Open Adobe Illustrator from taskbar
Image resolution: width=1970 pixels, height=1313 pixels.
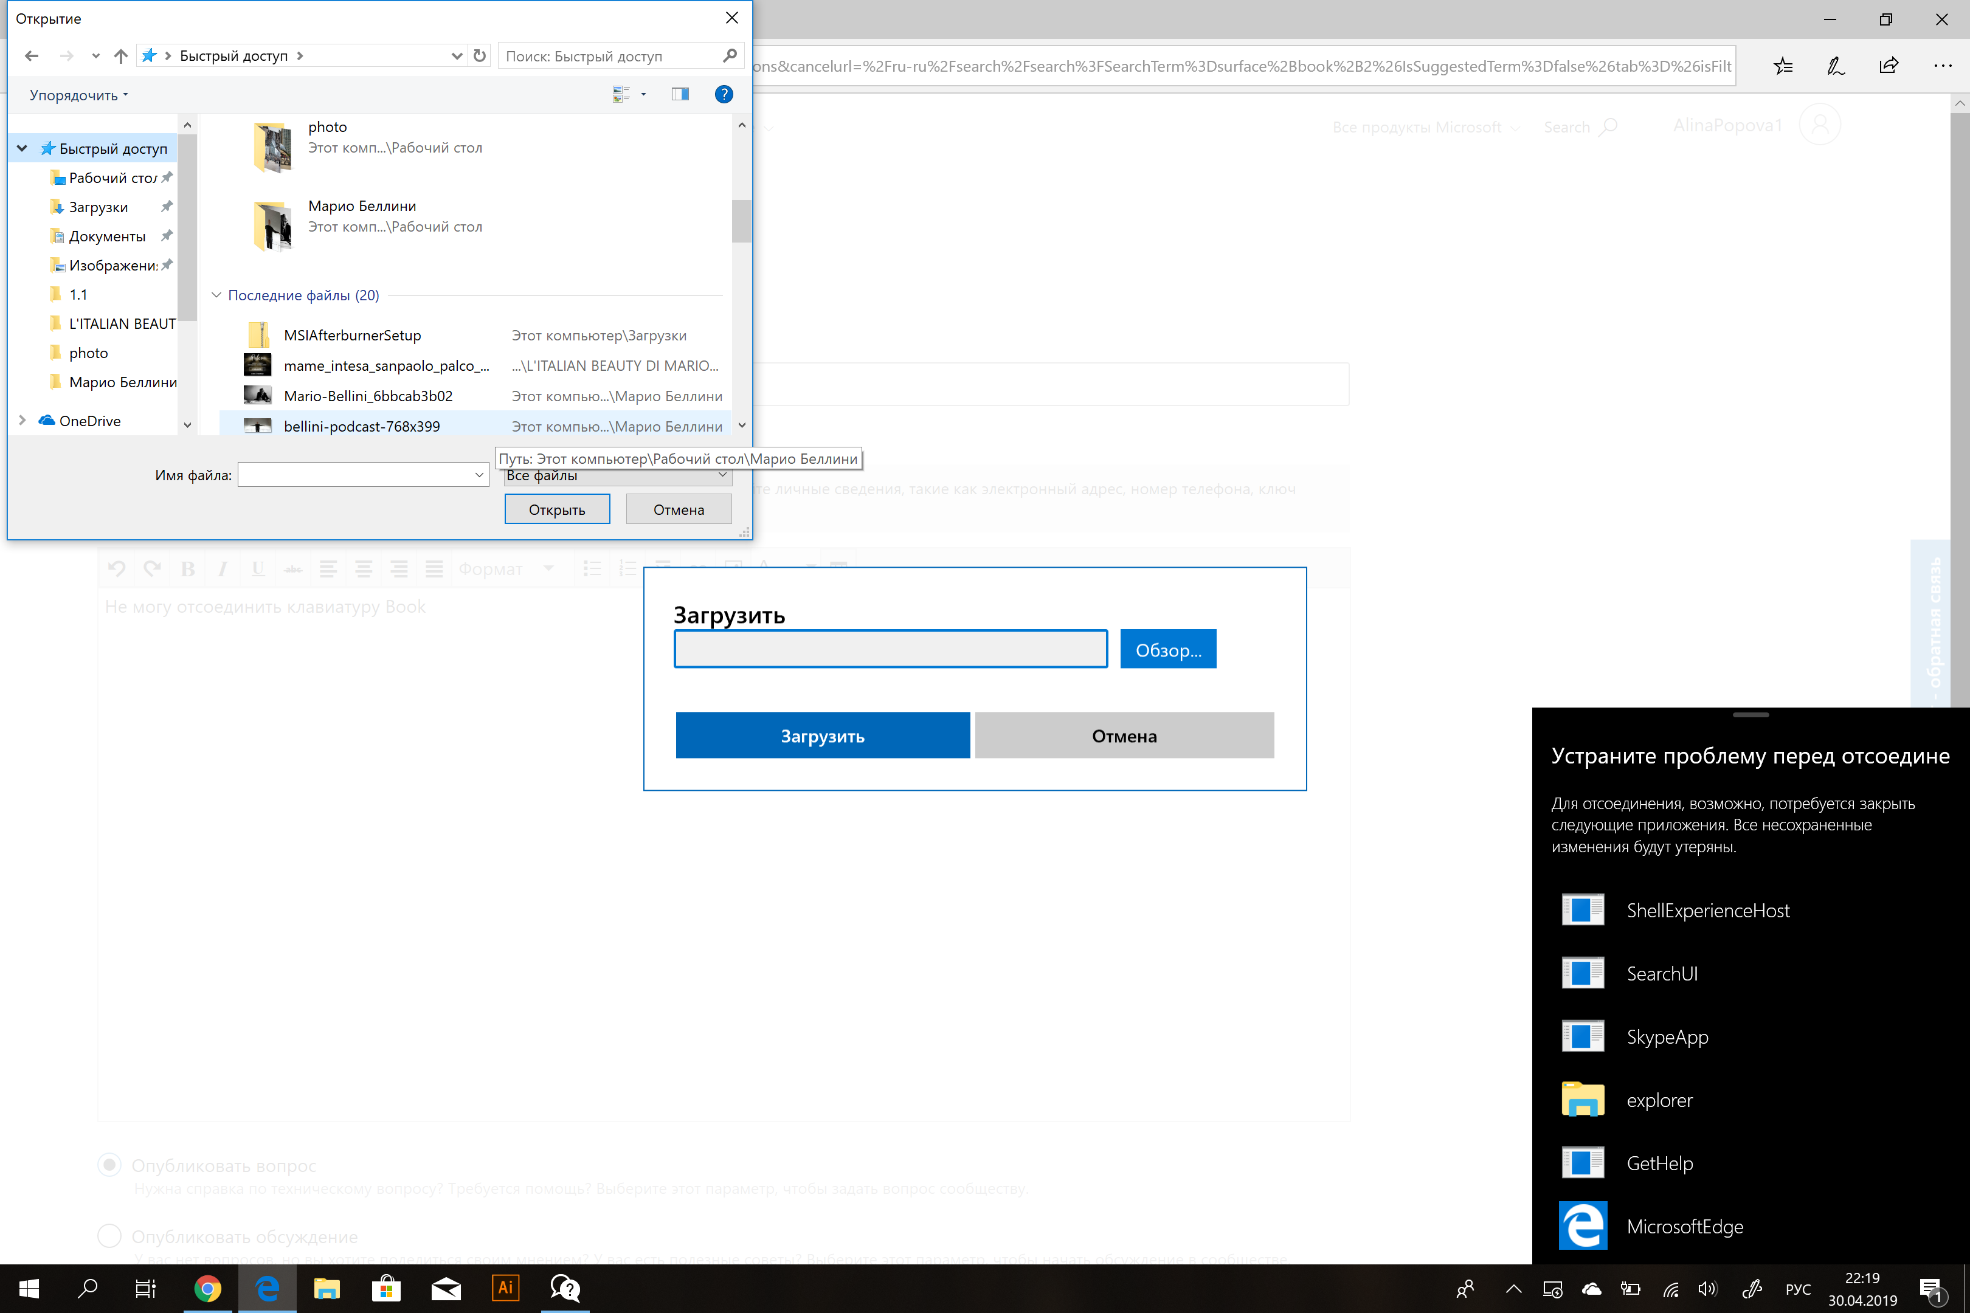coord(505,1288)
